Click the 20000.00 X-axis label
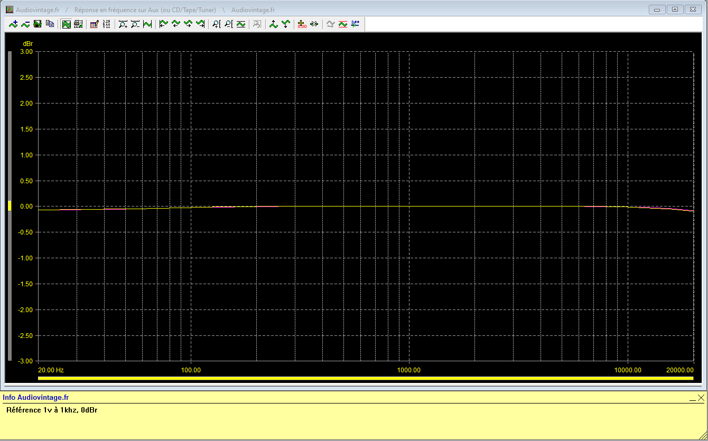This screenshot has width=708, height=441. (679, 370)
